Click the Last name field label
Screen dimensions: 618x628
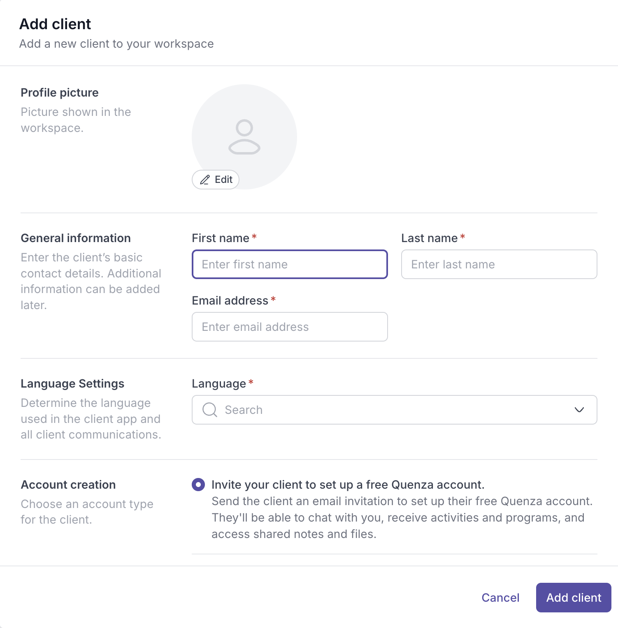430,238
